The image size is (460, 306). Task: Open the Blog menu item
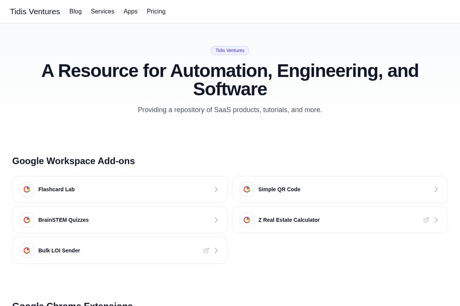click(75, 11)
